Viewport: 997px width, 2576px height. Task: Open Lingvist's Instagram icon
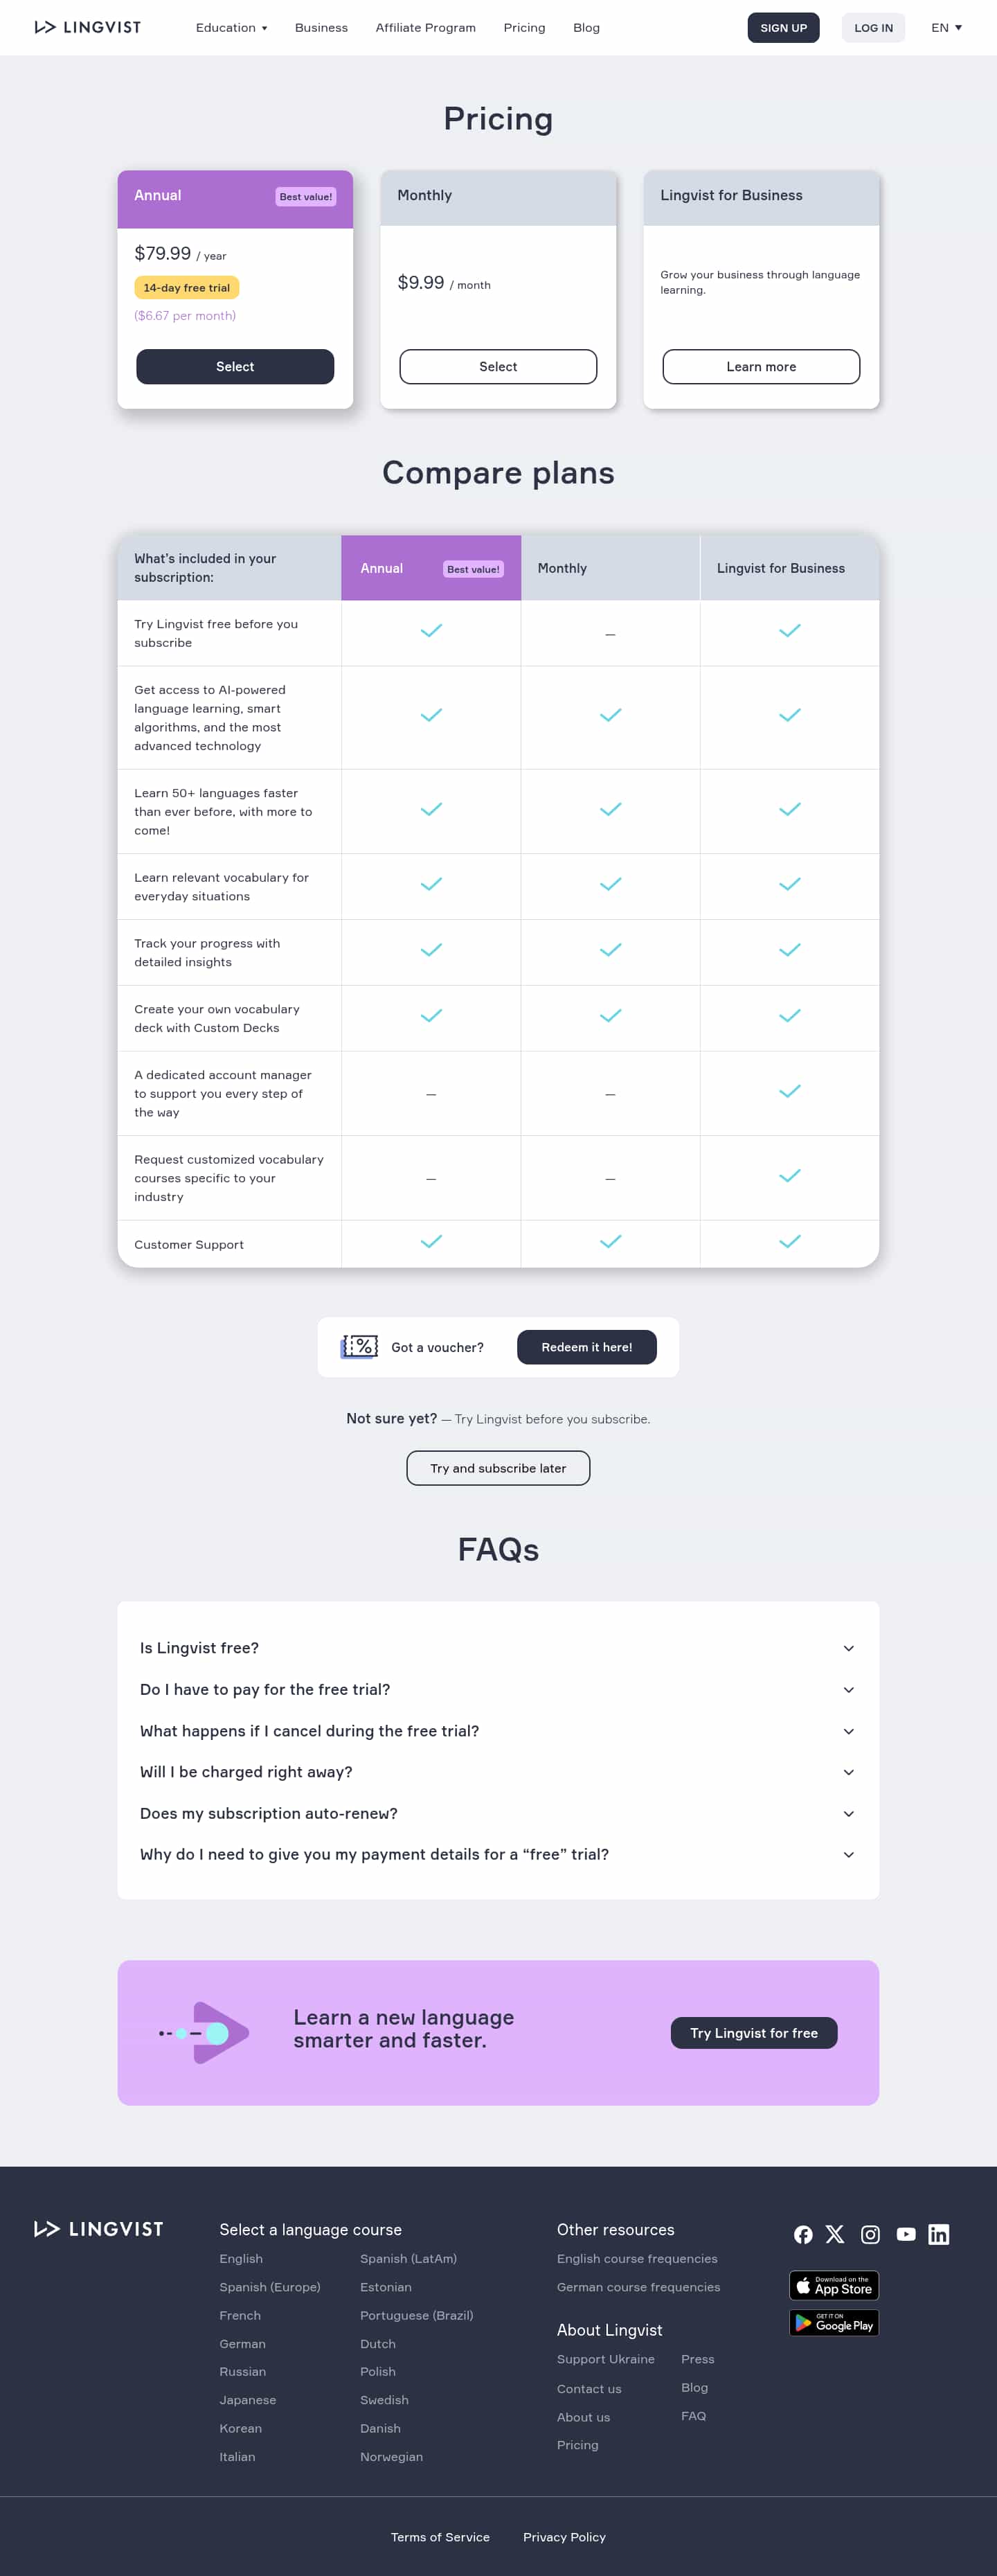click(x=870, y=2234)
